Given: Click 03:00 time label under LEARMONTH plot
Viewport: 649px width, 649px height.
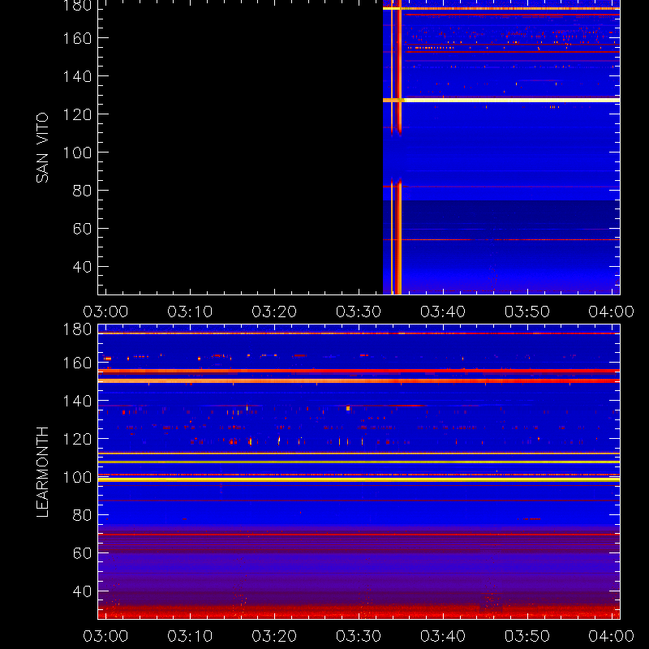Looking at the screenshot, I should click(x=105, y=636).
